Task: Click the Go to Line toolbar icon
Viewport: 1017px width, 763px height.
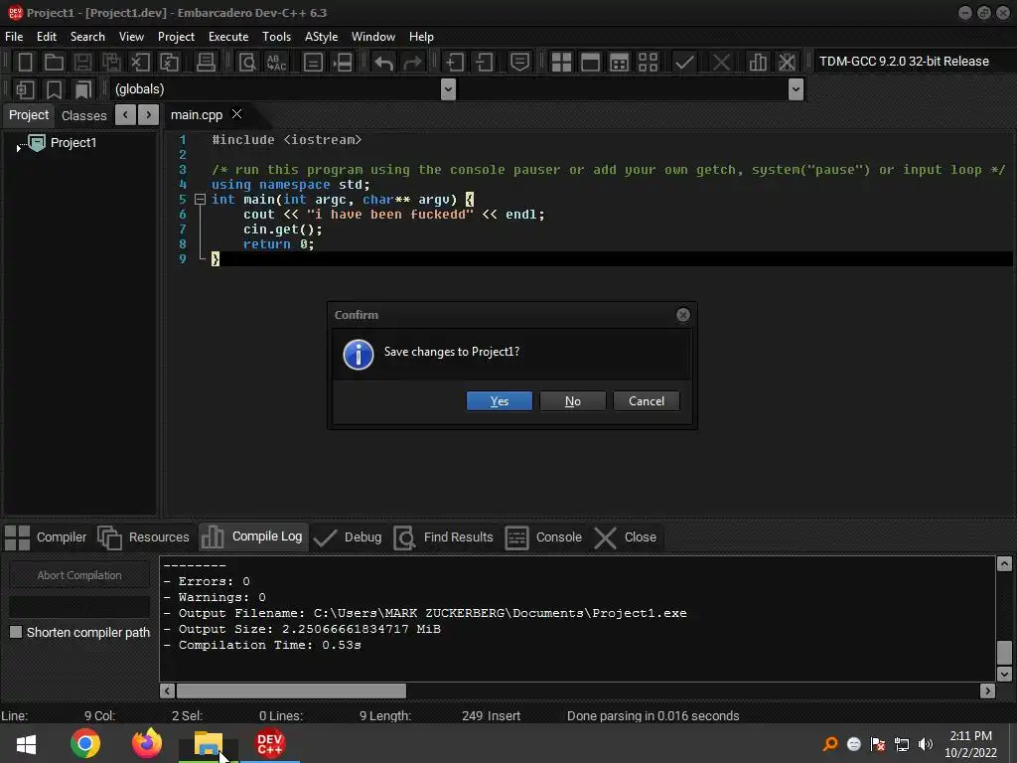Action: 342,63
